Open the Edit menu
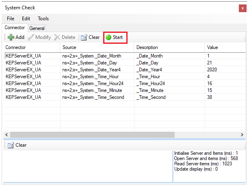The width and height of the screenshot is (249, 186). pyautogui.click(x=26, y=19)
